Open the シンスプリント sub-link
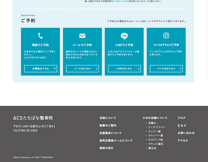The height and width of the screenshot is (162, 208). 157,127
